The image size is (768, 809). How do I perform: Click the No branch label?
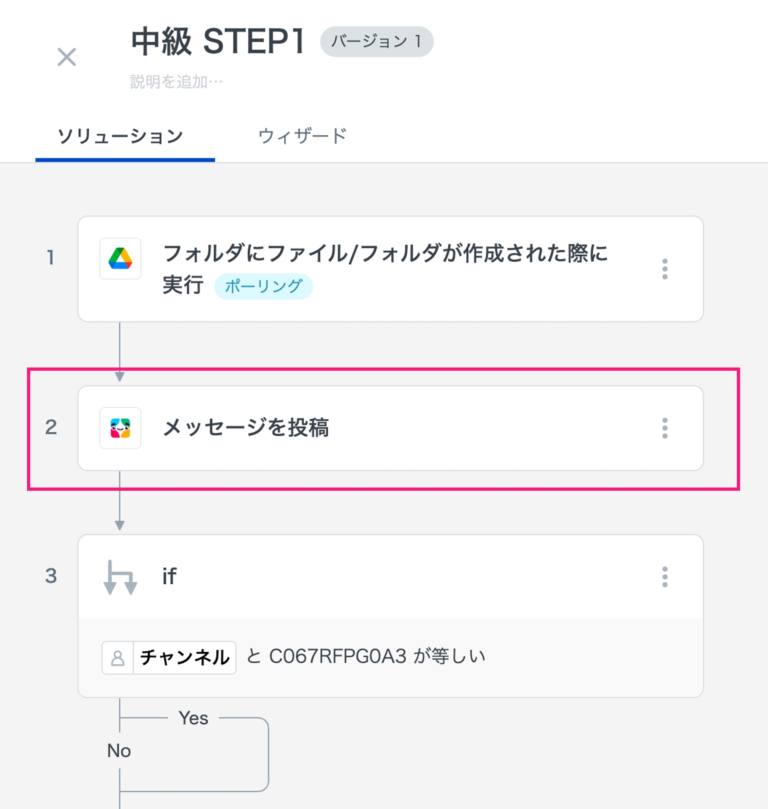119,751
